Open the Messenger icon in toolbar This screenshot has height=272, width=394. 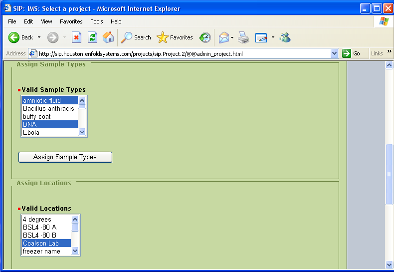285,37
